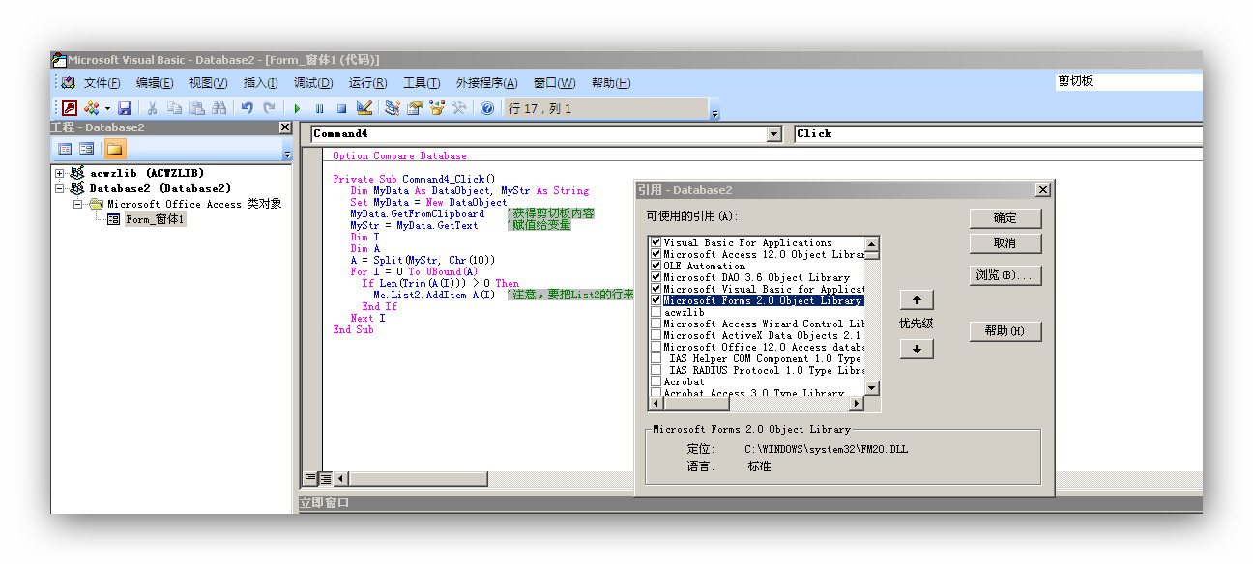This screenshot has height=564, width=1253.
Task: Click Toggle Folders icon in project panel
Action: click(114, 149)
